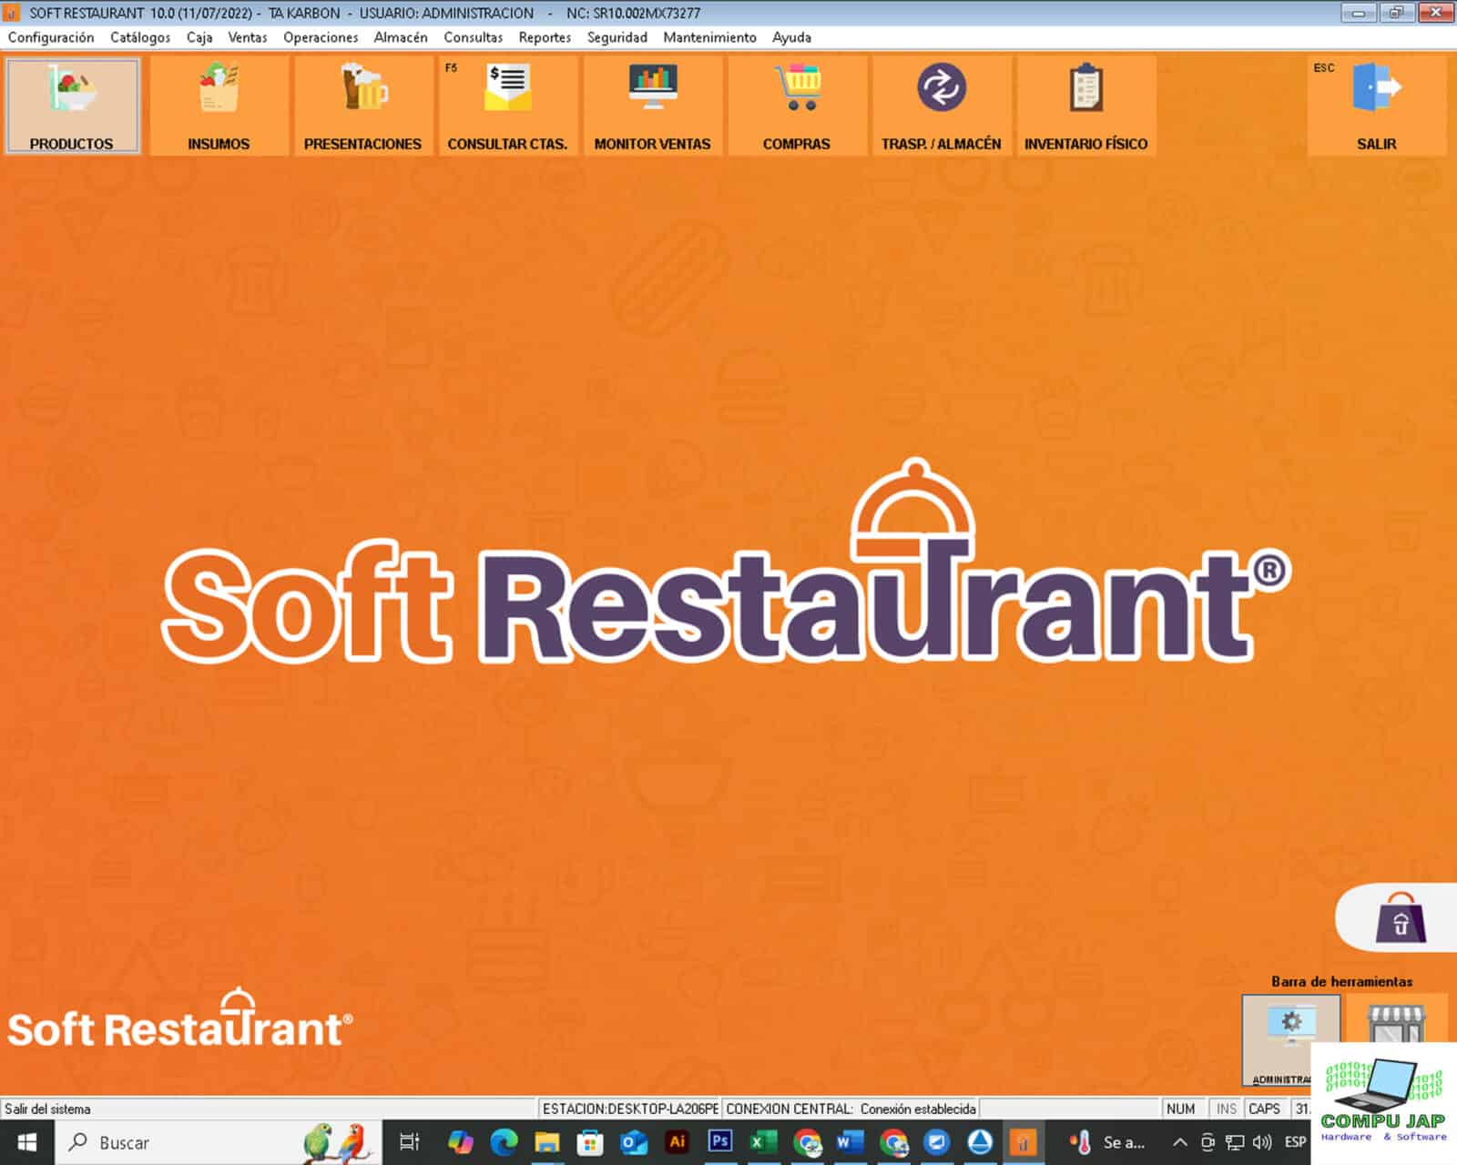The width and height of the screenshot is (1457, 1165).
Task: Click the Consultar Ctas. toolbar button
Action: [x=507, y=106]
